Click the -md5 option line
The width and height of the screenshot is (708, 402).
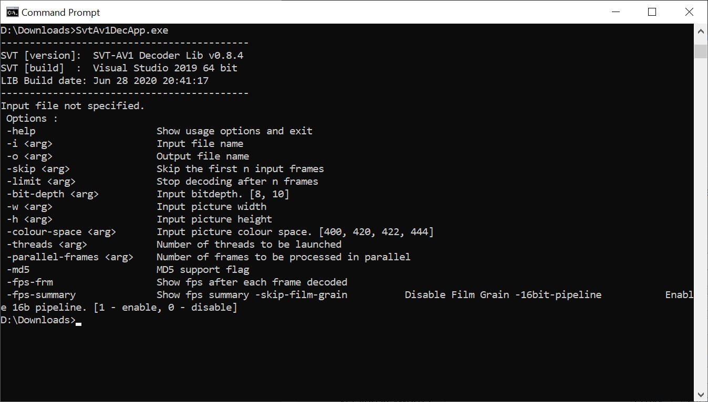pos(128,270)
